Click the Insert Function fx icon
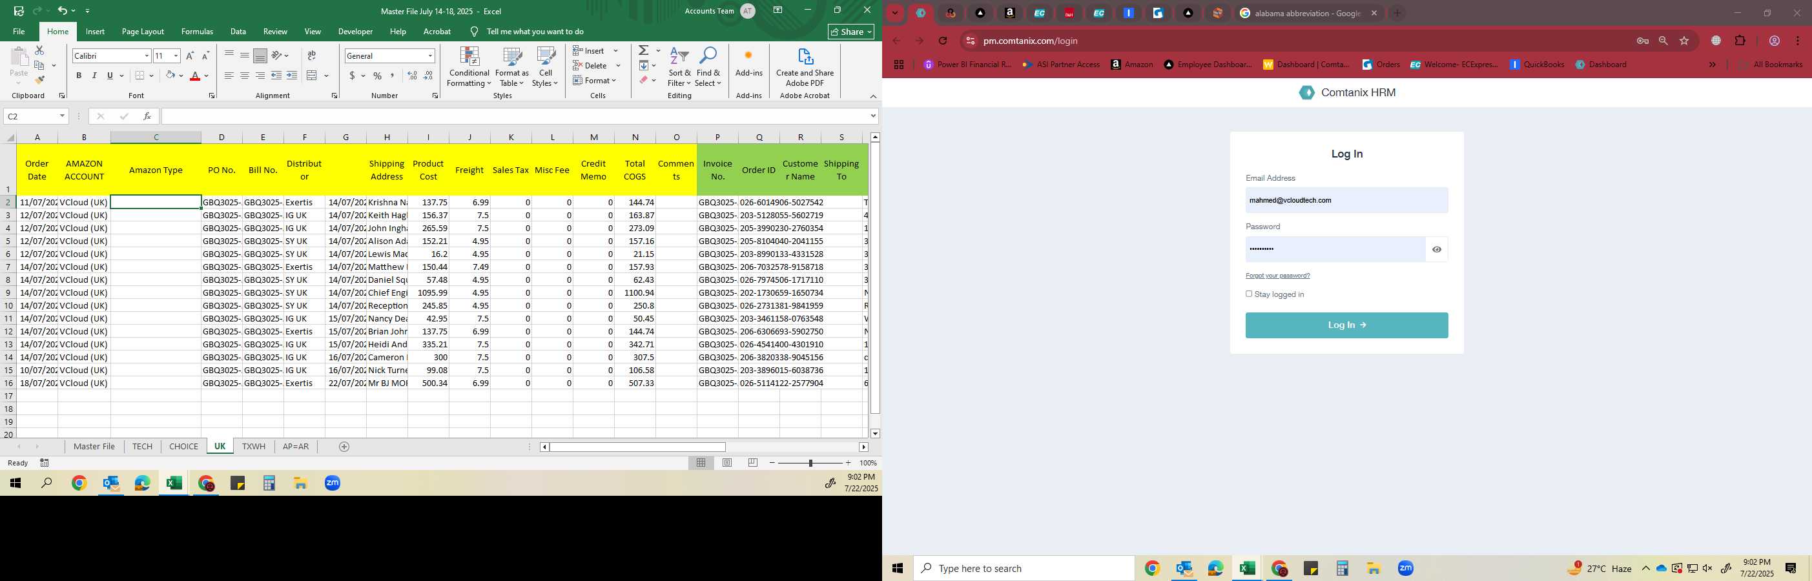The image size is (1812, 581). pyautogui.click(x=147, y=116)
